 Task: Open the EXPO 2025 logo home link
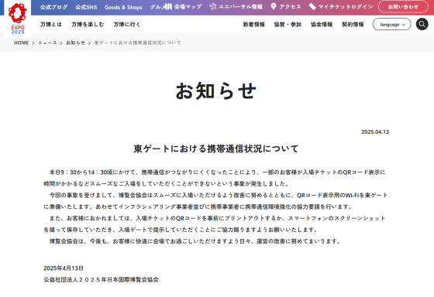[x=18, y=19]
